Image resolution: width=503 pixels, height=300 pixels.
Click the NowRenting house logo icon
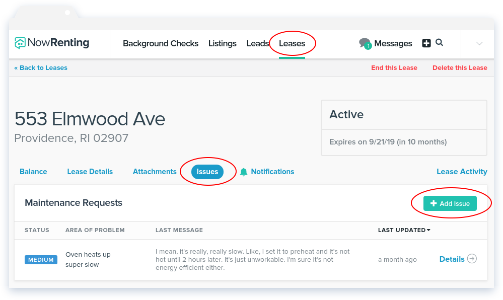click(20, 43)
